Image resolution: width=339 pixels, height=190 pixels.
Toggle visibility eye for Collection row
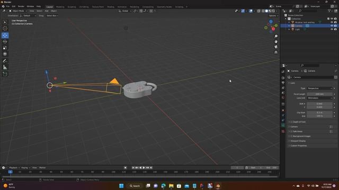tap(332, 19)
